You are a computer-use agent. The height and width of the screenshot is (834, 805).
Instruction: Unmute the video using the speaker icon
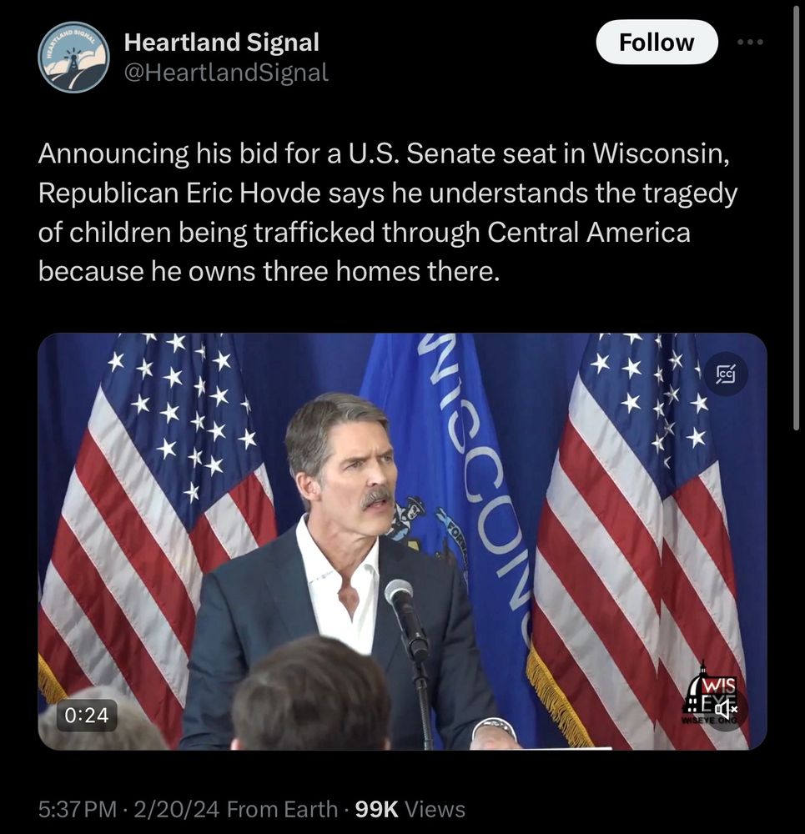point(726,710)
